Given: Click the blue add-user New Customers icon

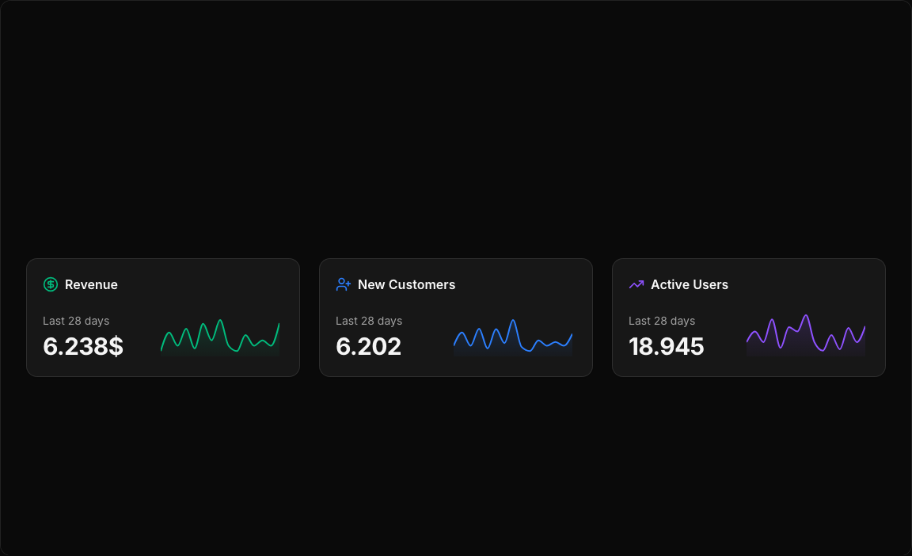Looking at the screenshot, I should coord(344,284).
